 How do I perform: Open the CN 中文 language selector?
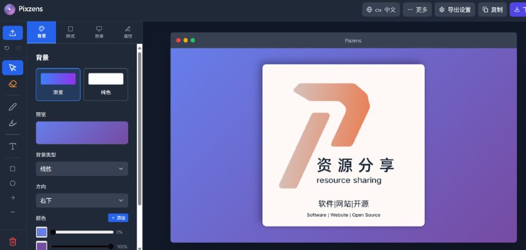pos(381,10)
